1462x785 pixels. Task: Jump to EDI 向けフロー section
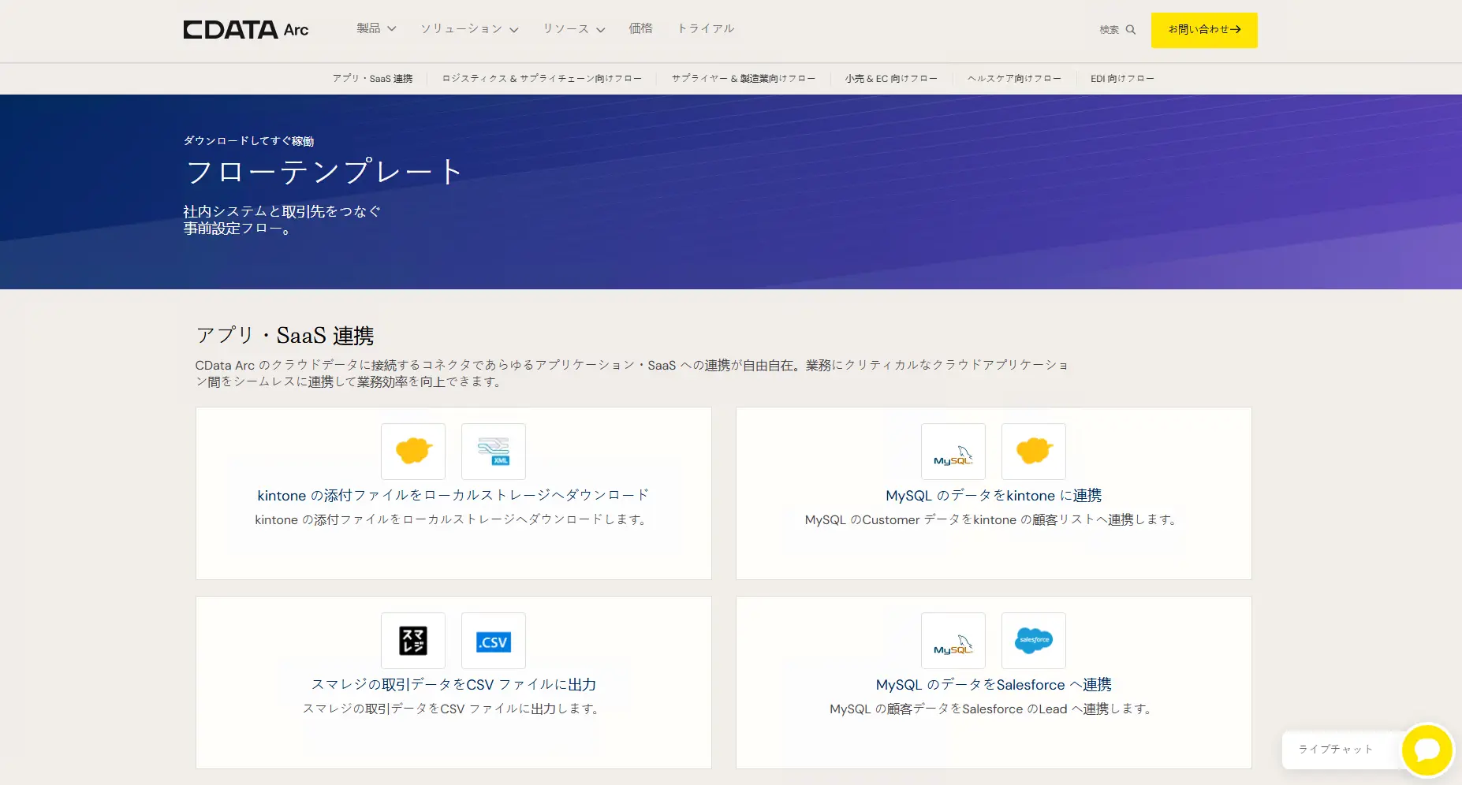1122,78
